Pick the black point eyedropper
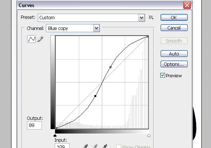This screenshot has width=211, height=148. point(86,146)
